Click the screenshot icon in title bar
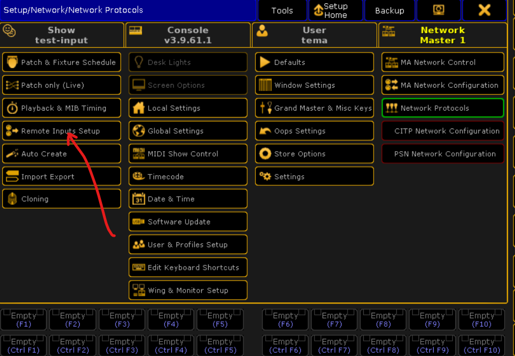This screenshot has width=515, height=356. [439, 10]
